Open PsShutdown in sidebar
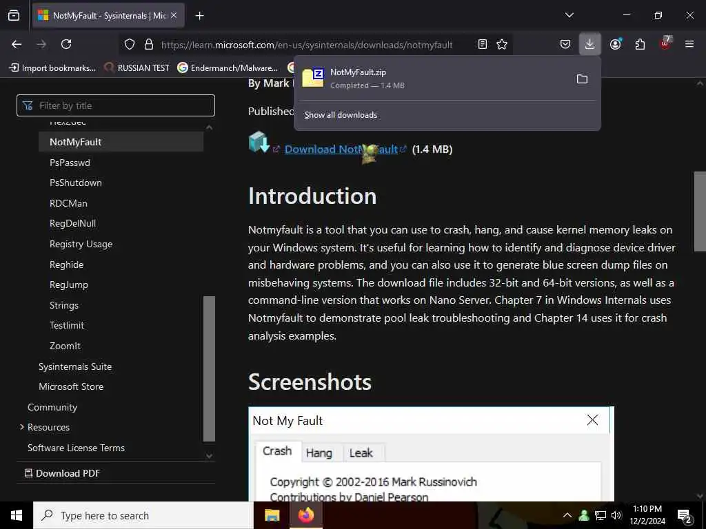 point(76,183)
